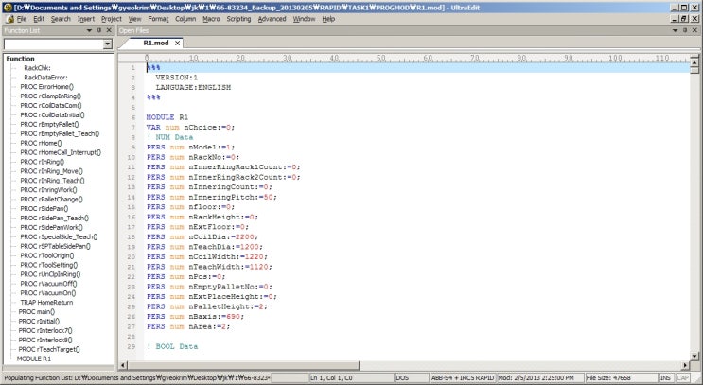The width and height of the screenshot is (703, 385).
Task: Close the R1.mod tab
Action: click(178, 43)
